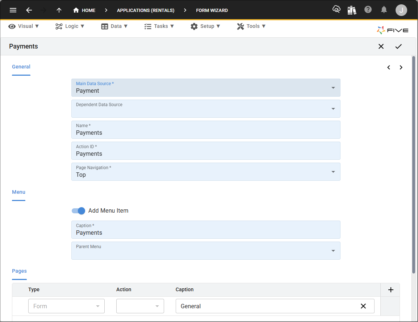Go to the previous wizard step chevron

(389, 67)
